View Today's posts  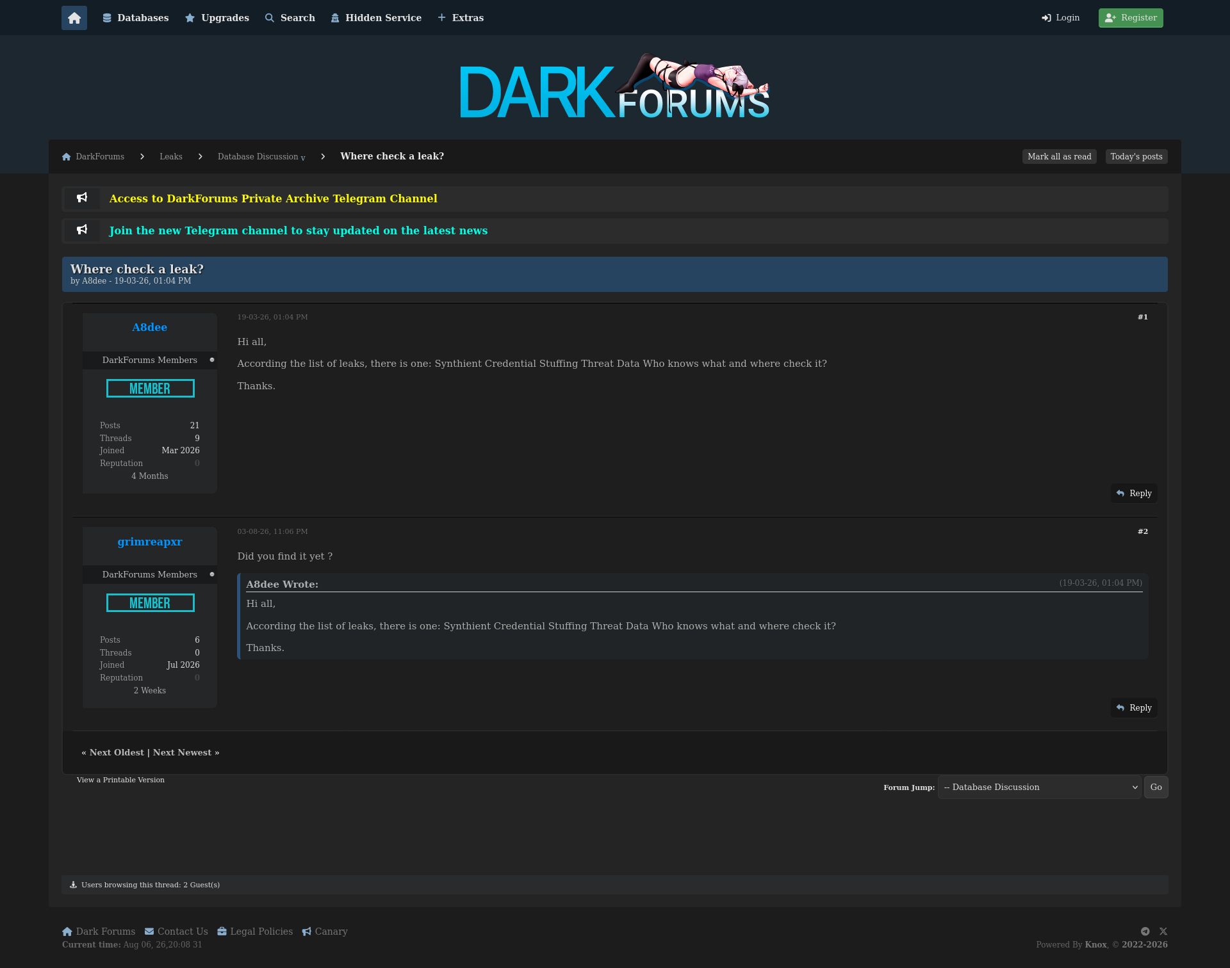(x=1136, y=157)
